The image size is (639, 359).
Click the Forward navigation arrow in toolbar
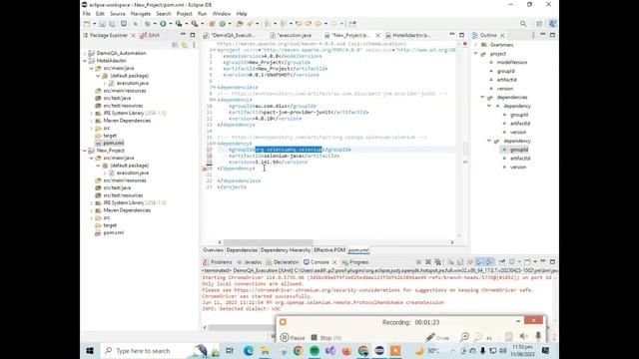pos(333,24)
